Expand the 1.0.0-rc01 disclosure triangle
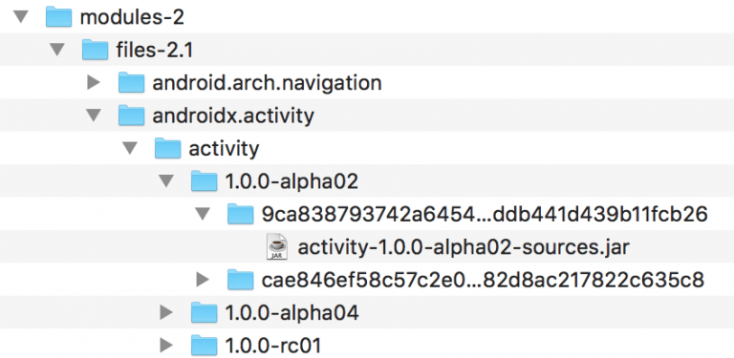The height and width of the screenshot is (358, 734). (166, 346)
